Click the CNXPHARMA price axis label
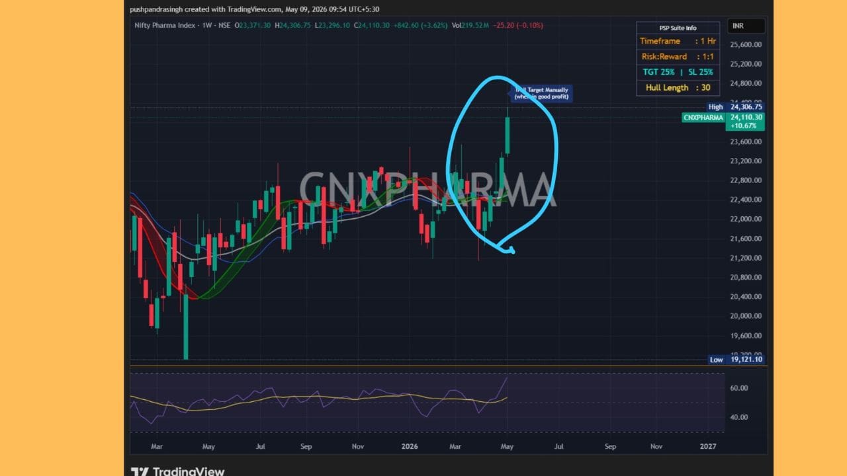This screenshot has height=476, width=847. (x=703, y=117)
